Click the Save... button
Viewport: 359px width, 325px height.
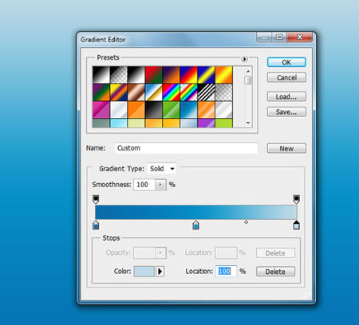(286, 112)
